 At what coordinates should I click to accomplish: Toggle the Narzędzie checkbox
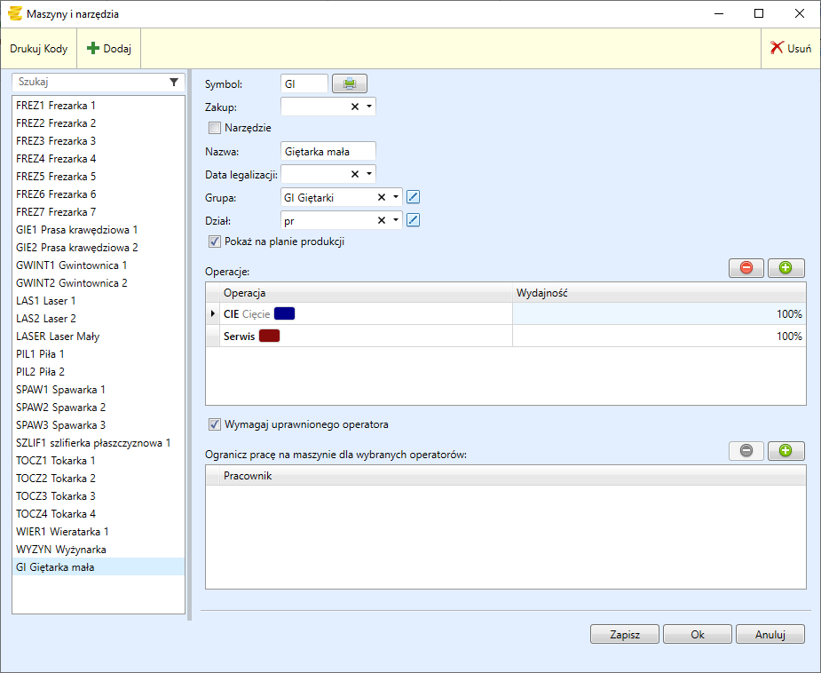pos(214,128)
